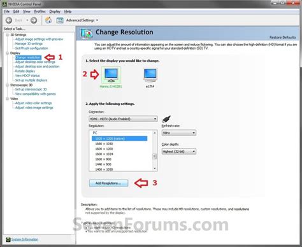
Task: Open the Edit menu
Action: coord(16,11)
